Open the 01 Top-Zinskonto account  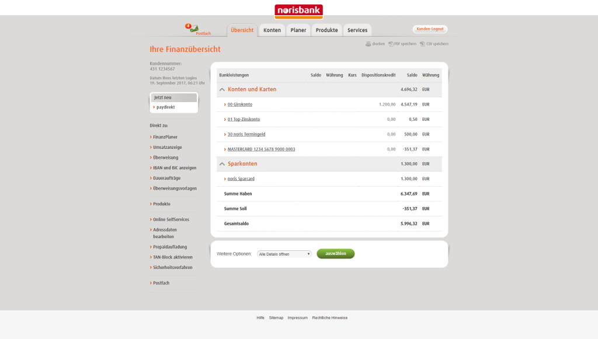244,119
